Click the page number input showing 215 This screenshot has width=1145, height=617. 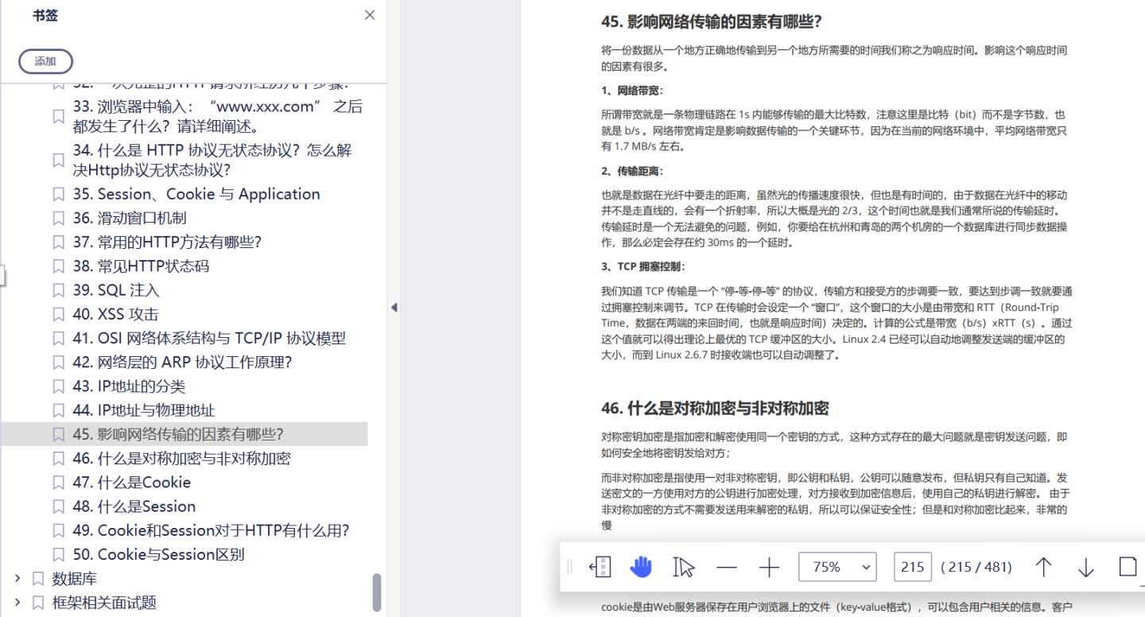(912, 567)
